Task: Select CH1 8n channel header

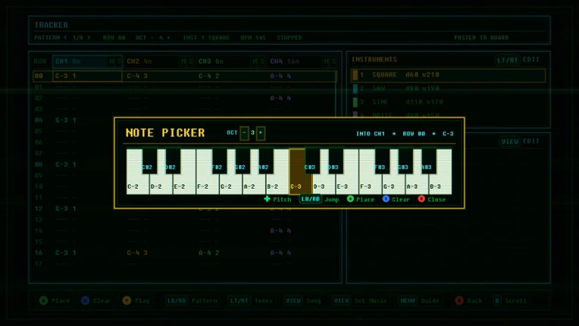Action: [87, 61]
